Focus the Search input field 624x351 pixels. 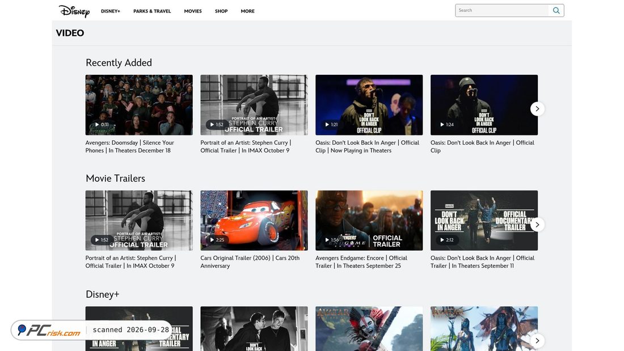(502, 10)
